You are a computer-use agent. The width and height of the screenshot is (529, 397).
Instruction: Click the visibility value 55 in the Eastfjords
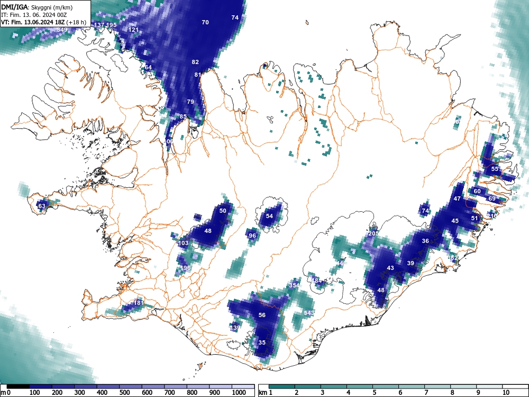(495, 169)
